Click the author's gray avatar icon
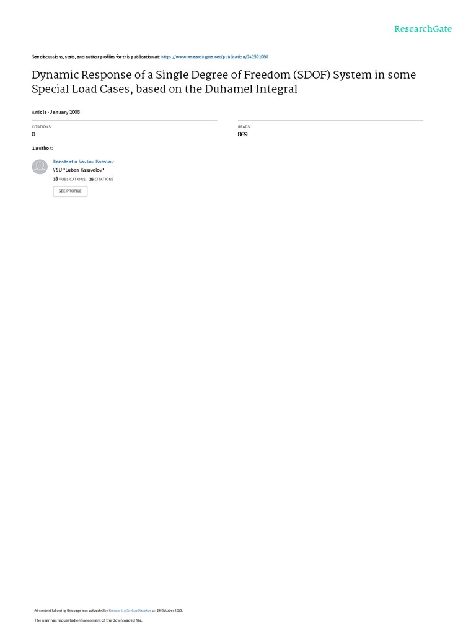476x634 pixels. point(40,167)
